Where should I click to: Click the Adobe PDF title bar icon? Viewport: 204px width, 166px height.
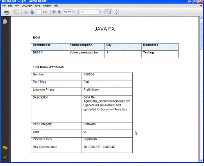(x=3, y=1)
